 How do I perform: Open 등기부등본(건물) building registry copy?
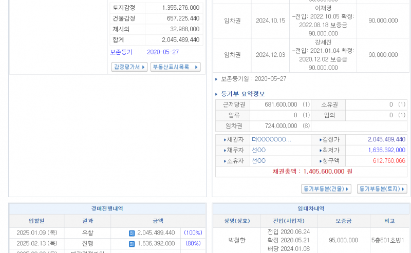326,189
